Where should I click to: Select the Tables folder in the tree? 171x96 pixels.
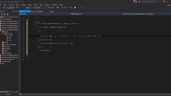[x=6, y=32]
